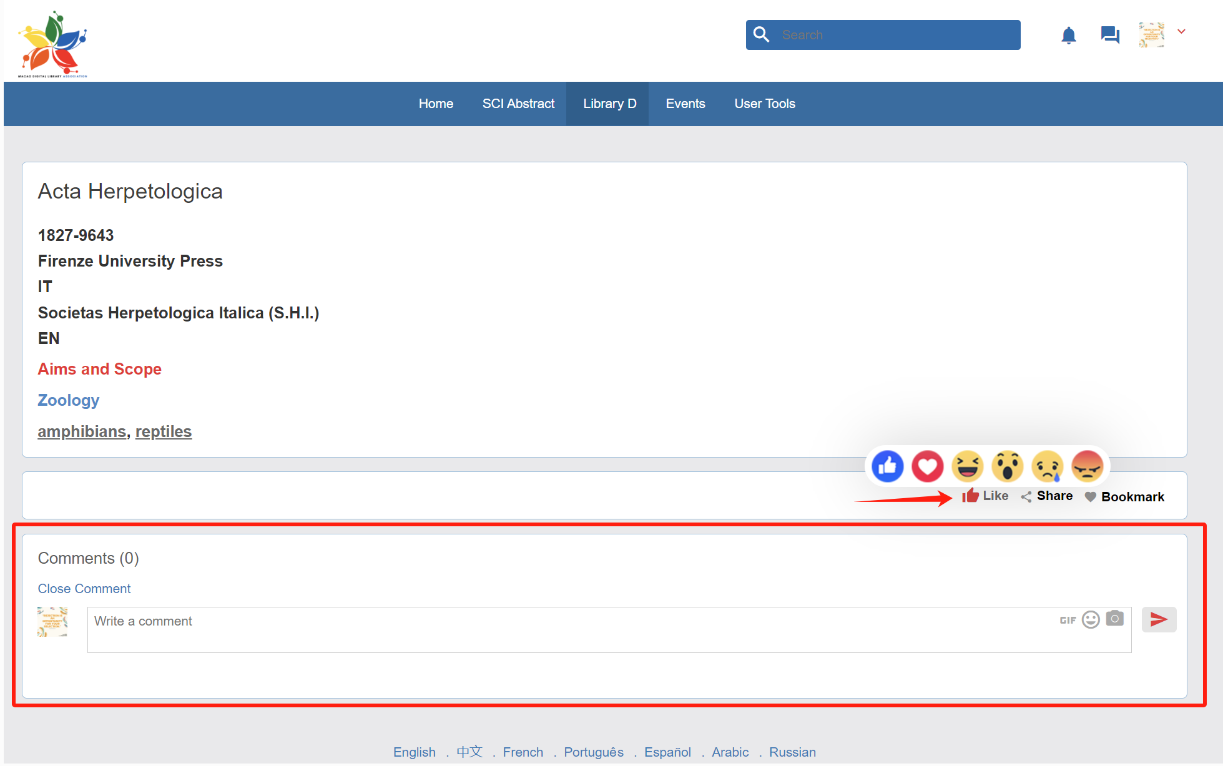
Task: Click the Bookmark button
Action: (x=1125, y=497)
